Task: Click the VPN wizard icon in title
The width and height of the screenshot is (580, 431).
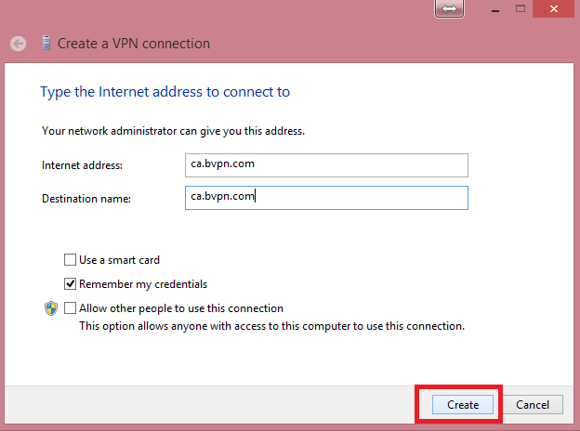Action: (46, 43)
